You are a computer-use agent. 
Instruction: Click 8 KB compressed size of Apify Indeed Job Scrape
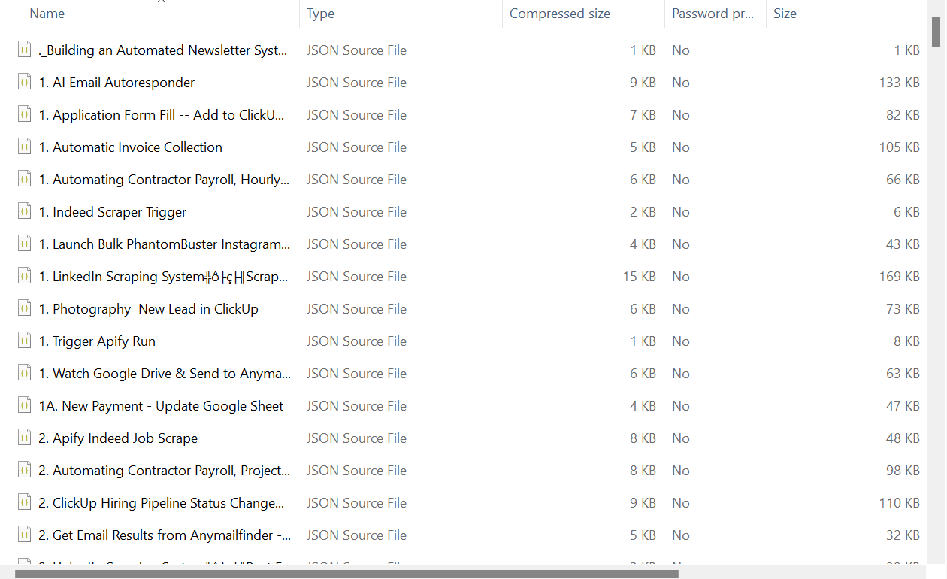643,438
